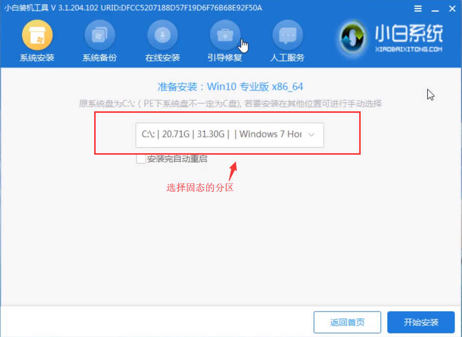462x337 pixels.
Task: Click the 小白系统 logo
Action: [391, 38]
